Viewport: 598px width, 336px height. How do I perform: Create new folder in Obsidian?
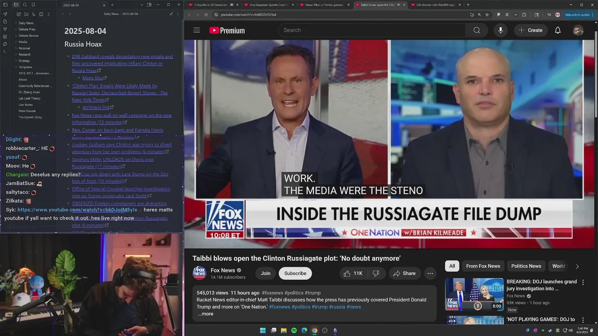(26, 14)
